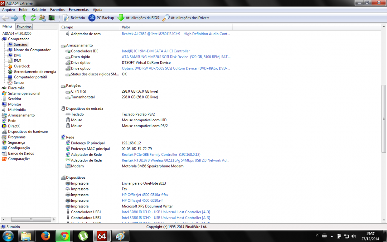Open the Ferramentas menu
The width and height of the screenshot is (387, 242).
[x=79, y=10]
